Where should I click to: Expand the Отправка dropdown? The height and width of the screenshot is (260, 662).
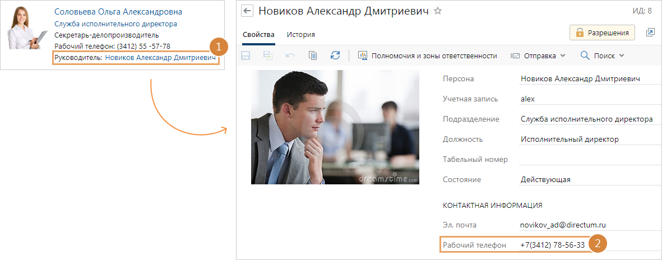pyautogui.click(x=538, y=55)
